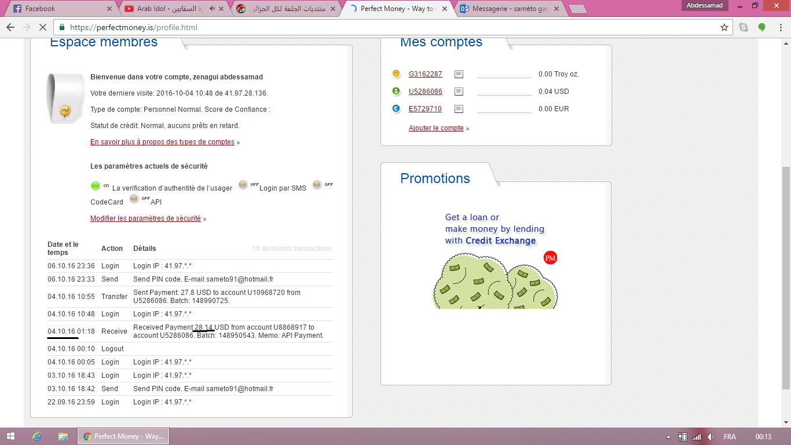
Task: Click the 0.00 EUR balance value
Action: [554, 109]
